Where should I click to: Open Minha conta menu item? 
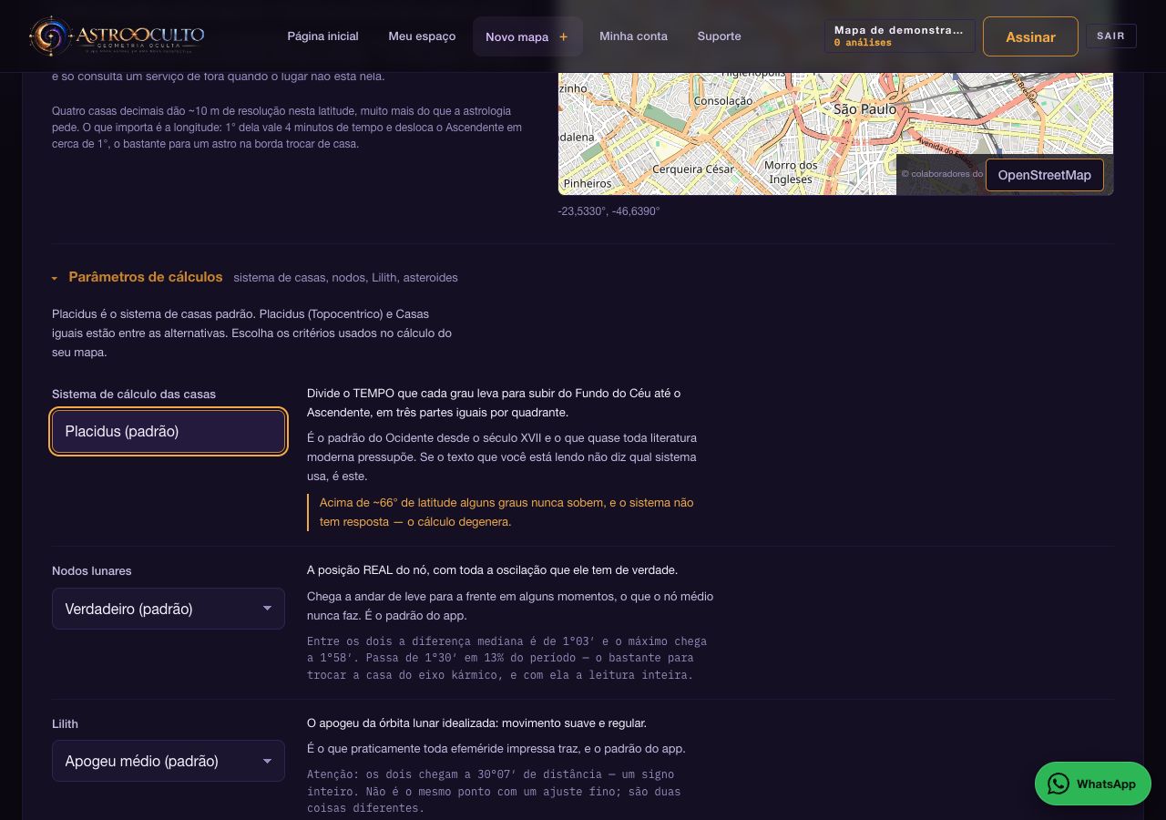(633, 36)
